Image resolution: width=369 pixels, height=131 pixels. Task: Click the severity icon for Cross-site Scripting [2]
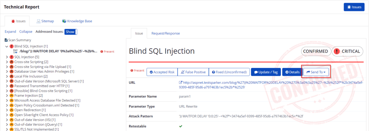coord(12,62)
